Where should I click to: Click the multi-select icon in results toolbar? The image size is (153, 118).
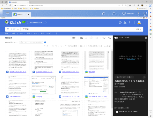click(82, 38)
